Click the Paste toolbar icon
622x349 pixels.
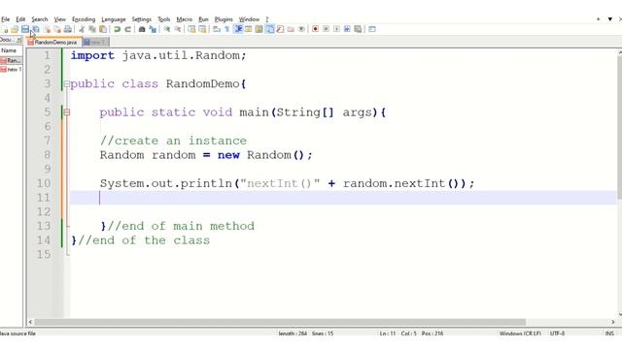pyautogui.click(x=103, y=29)
